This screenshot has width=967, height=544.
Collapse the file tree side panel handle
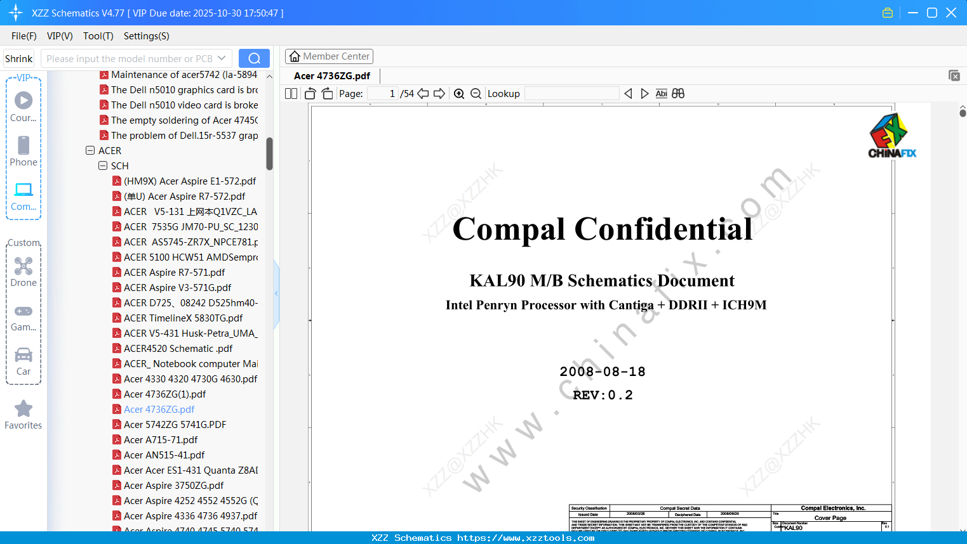[276, 293]
